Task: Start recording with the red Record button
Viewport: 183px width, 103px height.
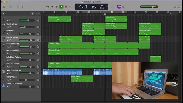Action: [66, 7]
